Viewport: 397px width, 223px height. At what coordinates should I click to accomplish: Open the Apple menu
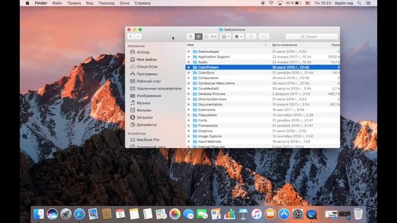click(x=27, y=3)
